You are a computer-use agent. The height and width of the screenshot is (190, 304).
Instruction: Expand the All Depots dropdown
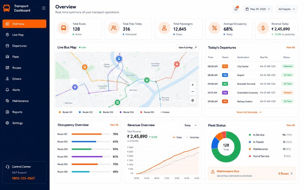click(x=287, y=9)
